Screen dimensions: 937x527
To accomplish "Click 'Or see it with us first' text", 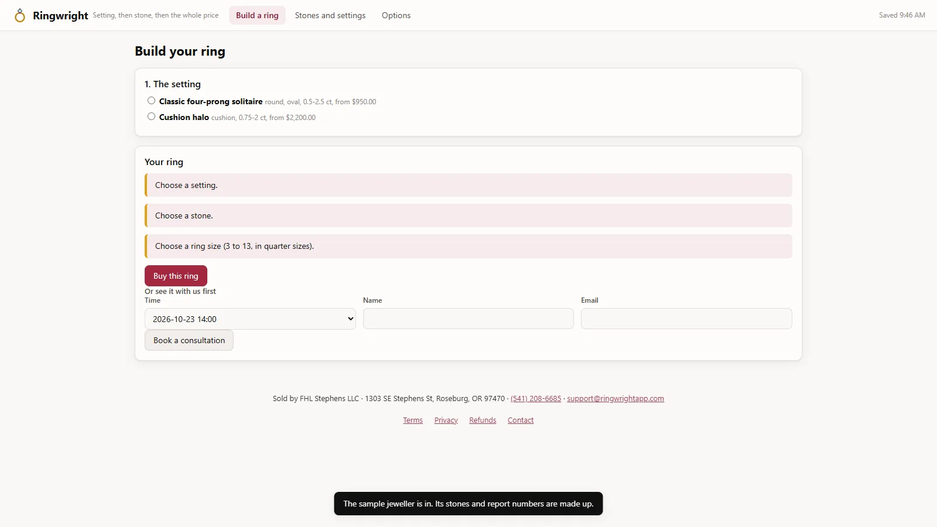I will pyautogui.click(x=180, y=291).
